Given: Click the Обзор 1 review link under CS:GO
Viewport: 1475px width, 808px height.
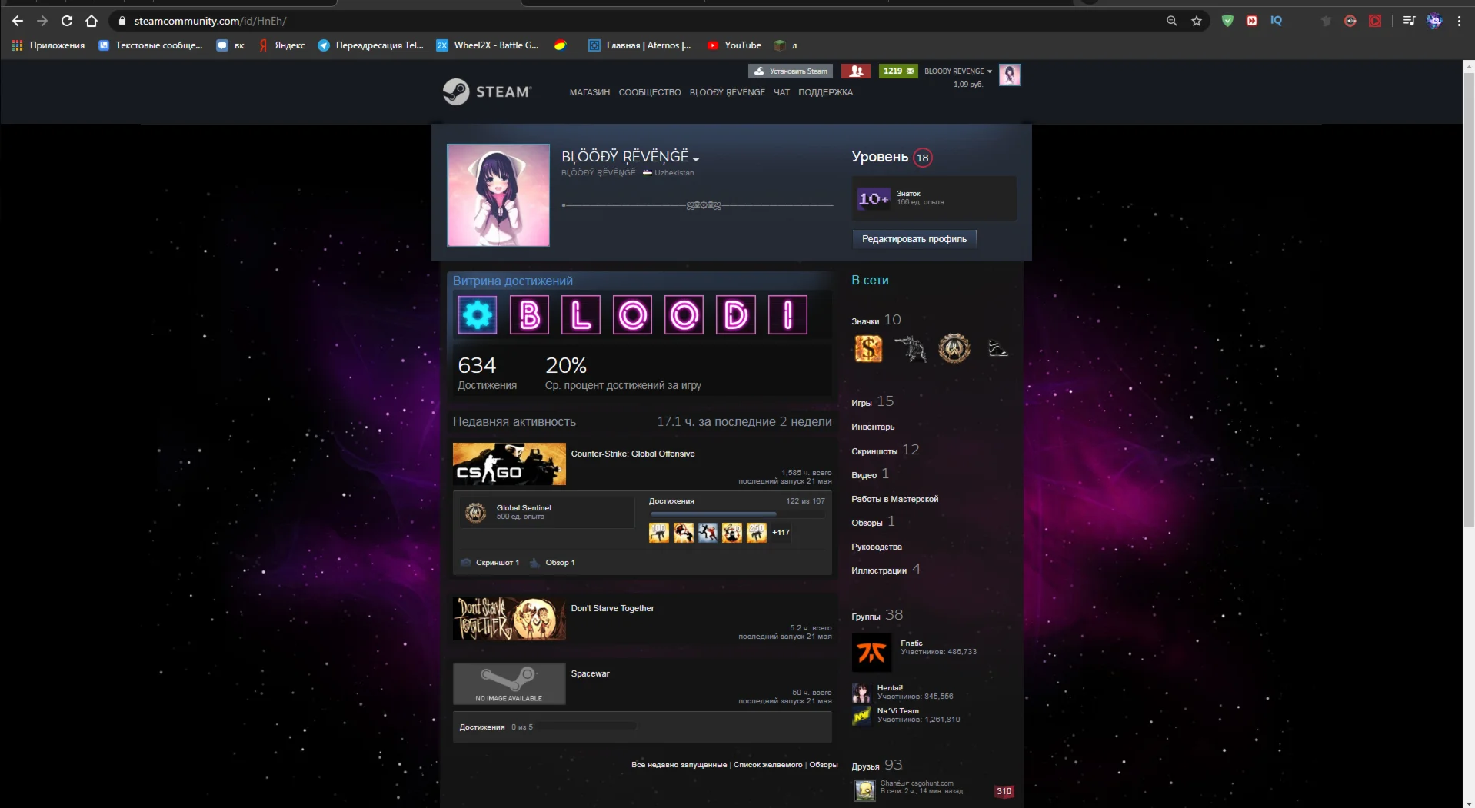Looking at the screenshot, I should click(560, 563).
